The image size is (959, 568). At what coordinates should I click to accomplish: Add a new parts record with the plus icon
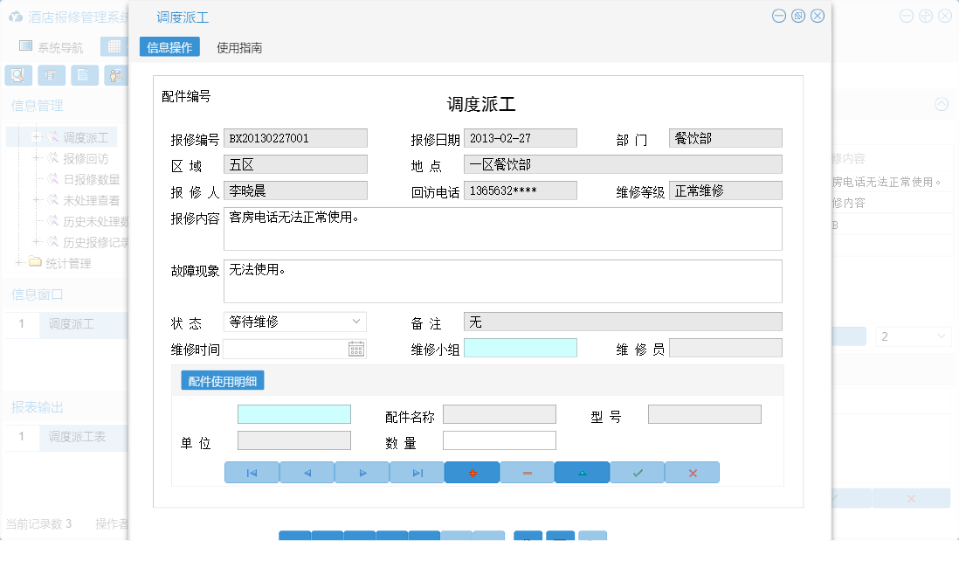point(472,472)
